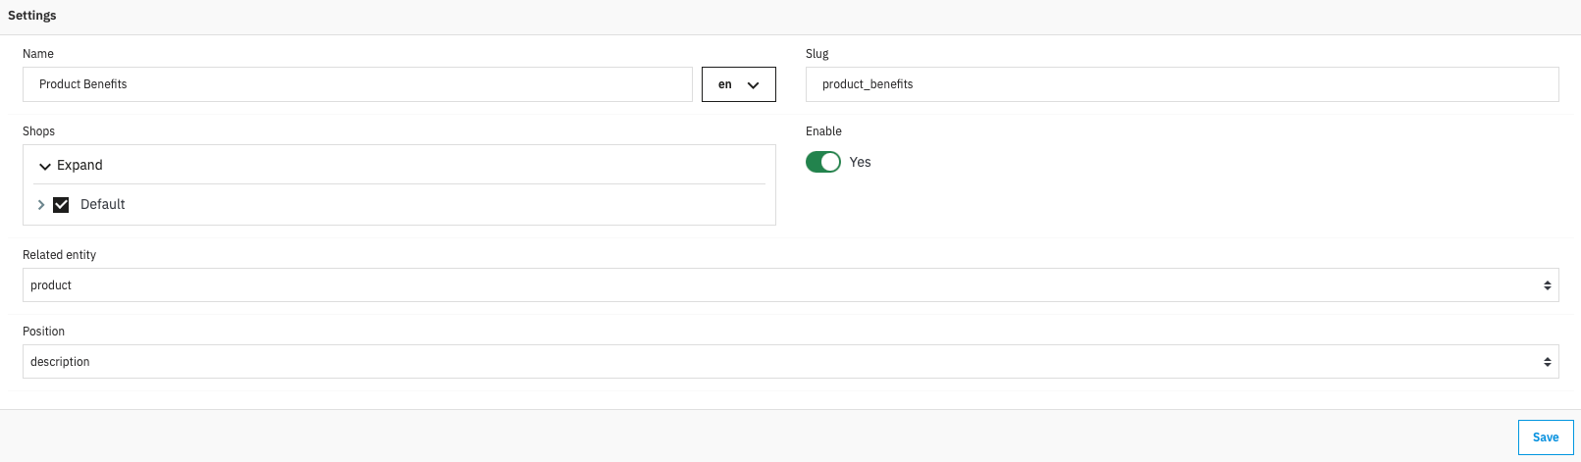Click the Related entity field label
The height and width of the screenshot is (462, 1581).
tap(59, 255)
